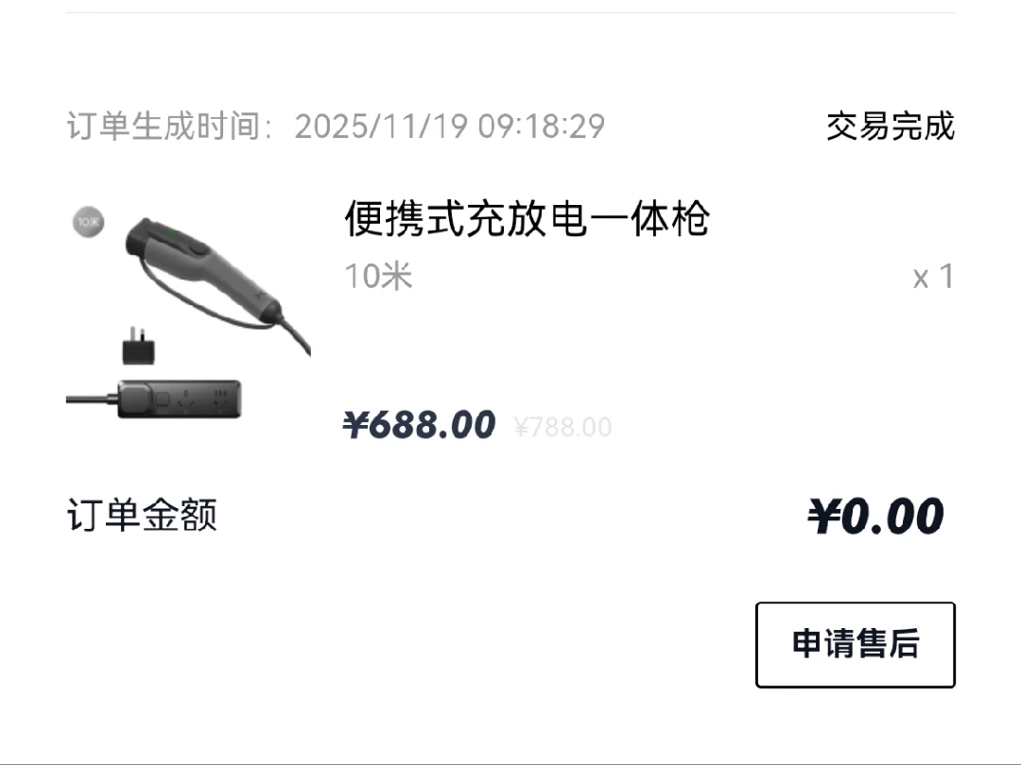Click the small black plug adapter image
This screenshot has width=1021, height=765.
139,346
